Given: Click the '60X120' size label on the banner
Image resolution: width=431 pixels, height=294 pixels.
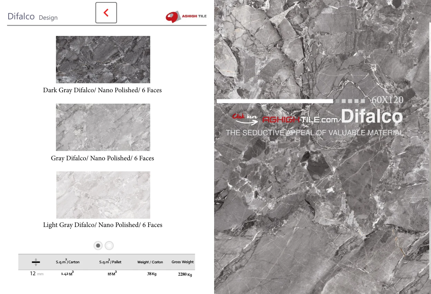Looking at the screenshot, I should tap(387, 100).
